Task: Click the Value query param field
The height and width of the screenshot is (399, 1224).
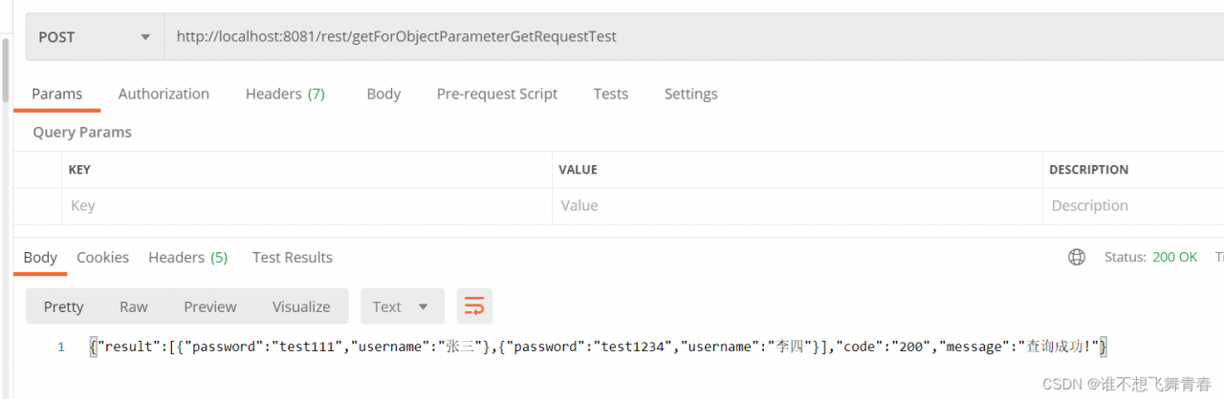Action: tap(798, 205)
